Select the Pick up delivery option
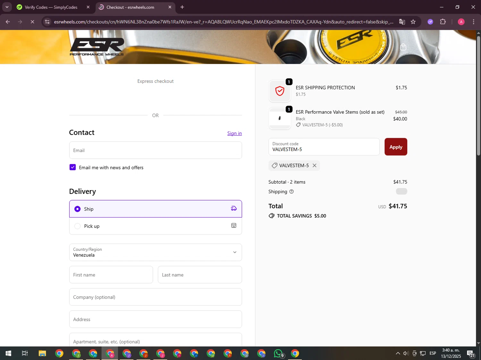The height and width of the screenshot is (360, 481). click(156, 226)
